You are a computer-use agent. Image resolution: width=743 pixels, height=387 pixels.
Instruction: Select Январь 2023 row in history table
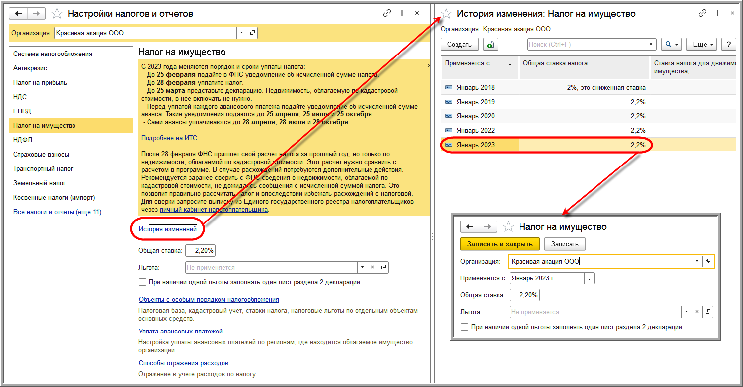(588, 145)
